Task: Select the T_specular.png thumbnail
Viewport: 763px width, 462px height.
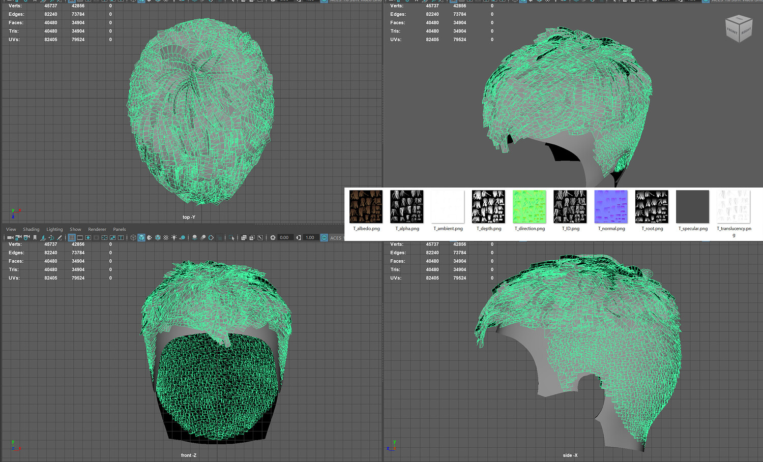Action: click(693, 207)
